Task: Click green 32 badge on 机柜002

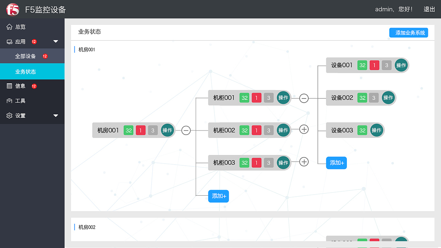Action: pos(245,130)
